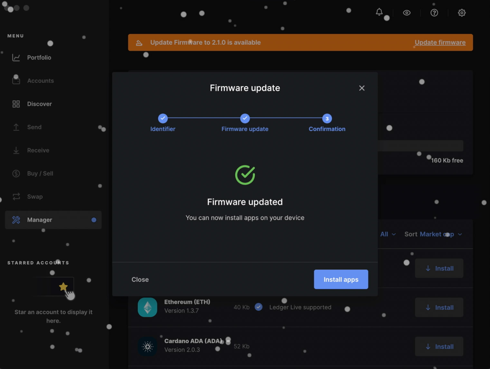Screen dimensions: 490x369
Task: Click the 40 Kb size value
Action: click(x=241, y=307)
